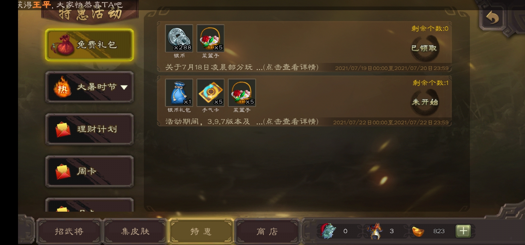Click the 已领取 claimed button
Viewport: 525px width, 245px height.
[424, 48]
